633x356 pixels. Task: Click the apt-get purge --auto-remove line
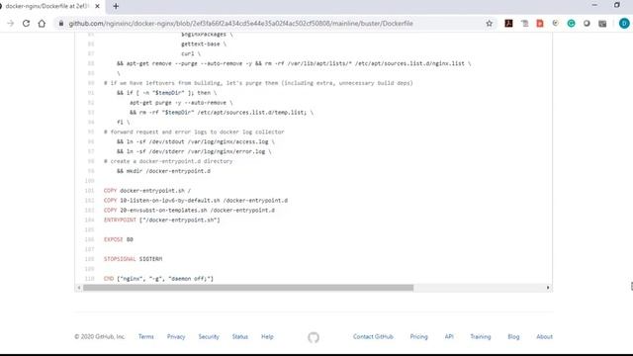point(181,103)
